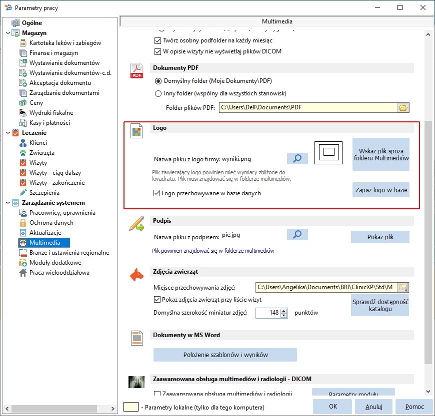
Task: Toggle 'Zaawansowana obsługa multimediów i radiologii' checkbox
Action: (x=157, y=394)
